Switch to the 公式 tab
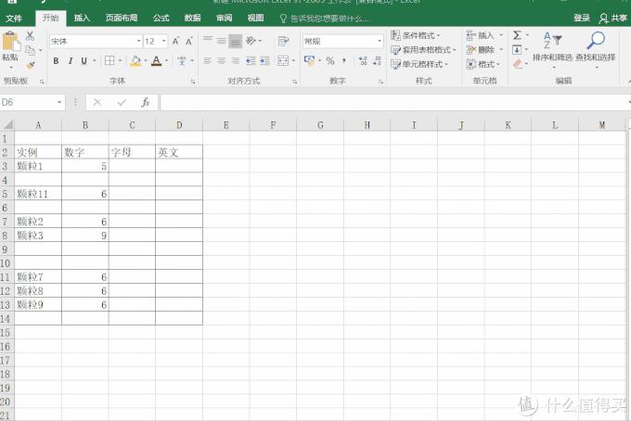The image size is (631, 421). coord(161,18)
